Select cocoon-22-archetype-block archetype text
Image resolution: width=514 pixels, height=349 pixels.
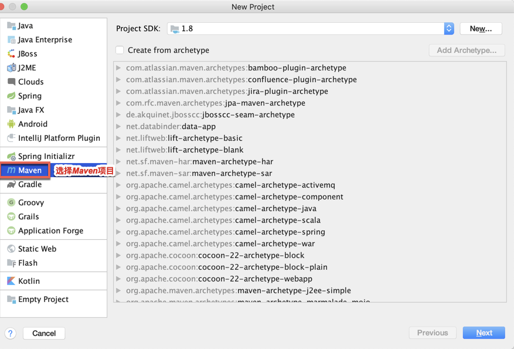tap(251, 255)
